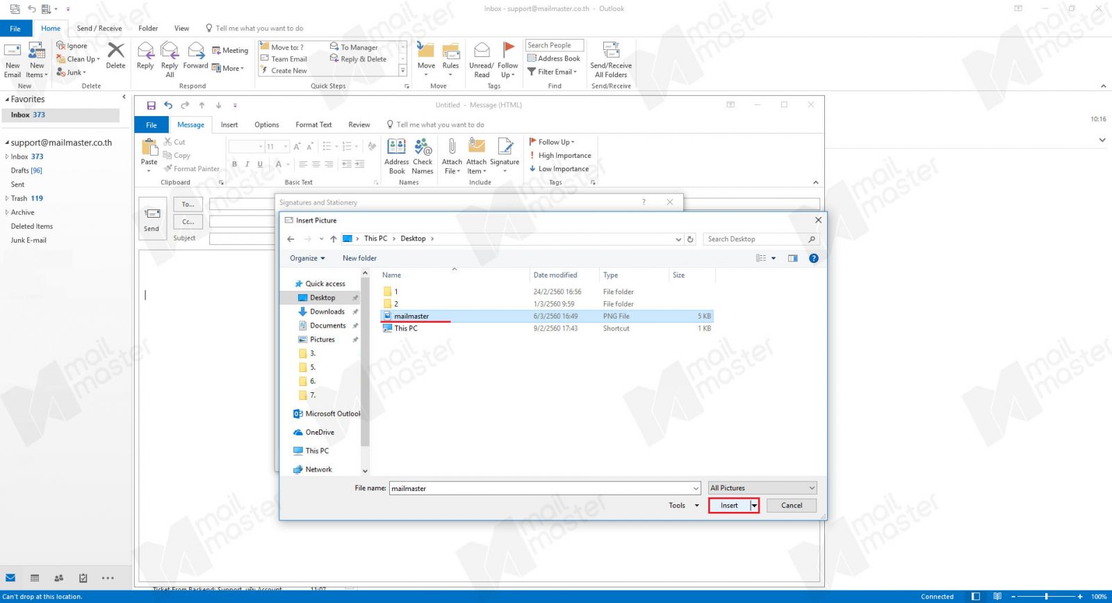Screen dimensions: 1112x603
Task: Click the zoom in plus button in status bar
Action: pyautogui.click(x=1080, y=597)
